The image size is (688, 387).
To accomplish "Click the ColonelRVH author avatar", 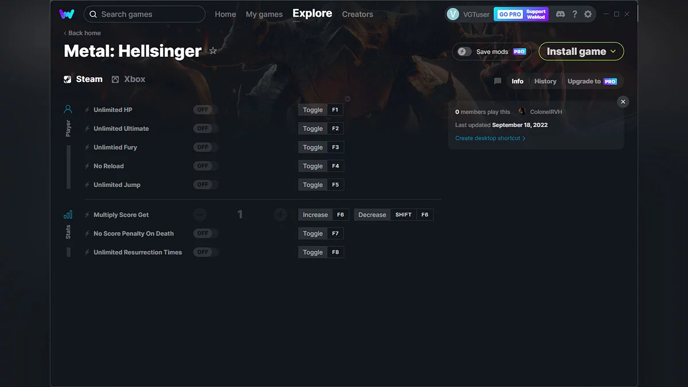I will click(x=522, y=112).
